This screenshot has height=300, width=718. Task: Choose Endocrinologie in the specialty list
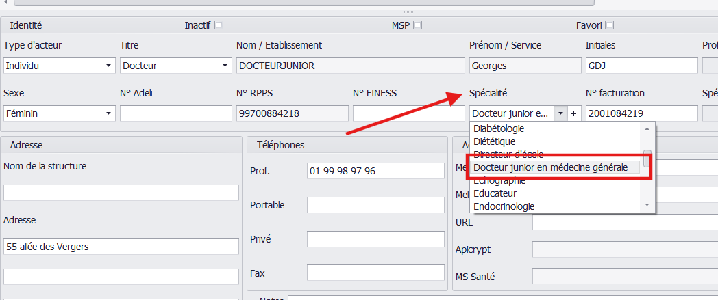pyautogui.click(x=504, y=206)
